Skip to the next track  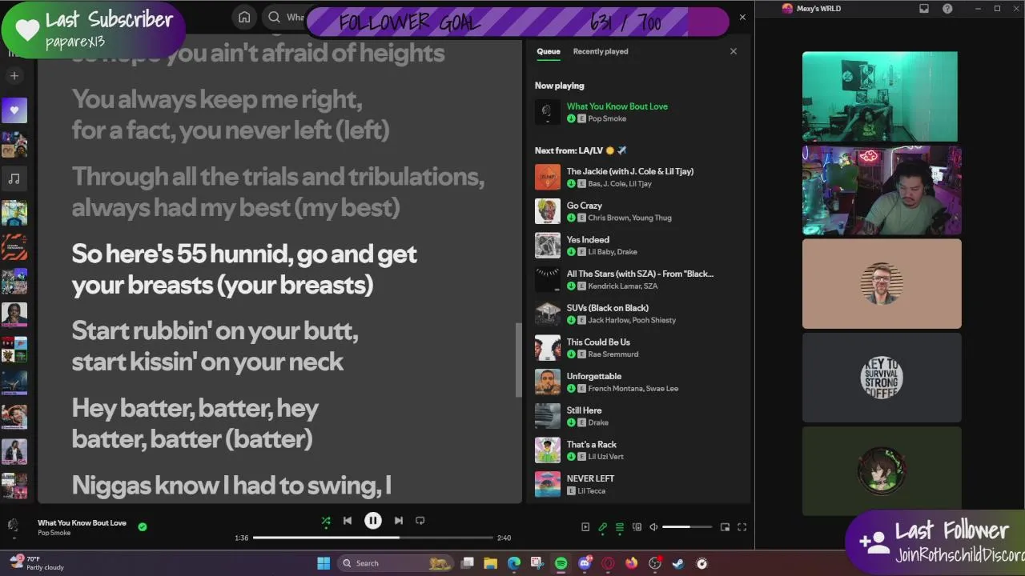[399, 521]
